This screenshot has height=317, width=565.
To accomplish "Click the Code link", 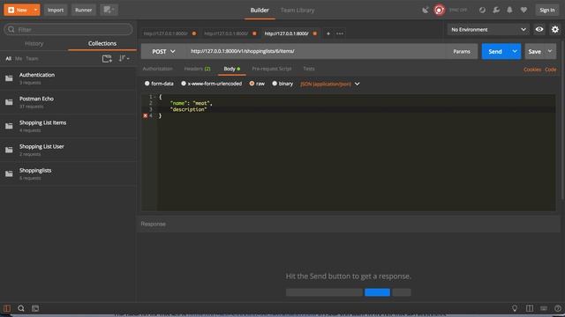I will pos(551,70).
